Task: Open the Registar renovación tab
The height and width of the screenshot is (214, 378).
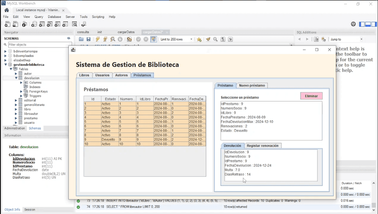Action: (x=262, y=146)
